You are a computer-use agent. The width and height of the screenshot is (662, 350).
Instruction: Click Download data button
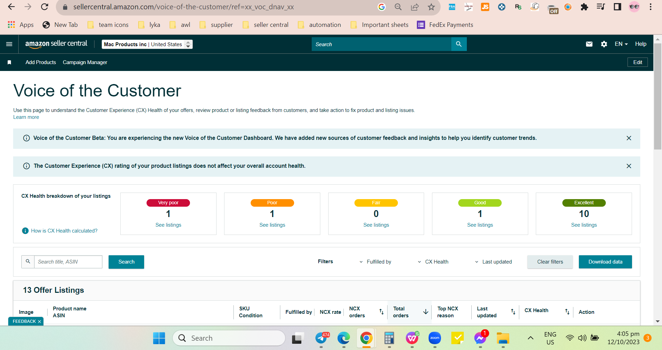(x=605, y=262)
